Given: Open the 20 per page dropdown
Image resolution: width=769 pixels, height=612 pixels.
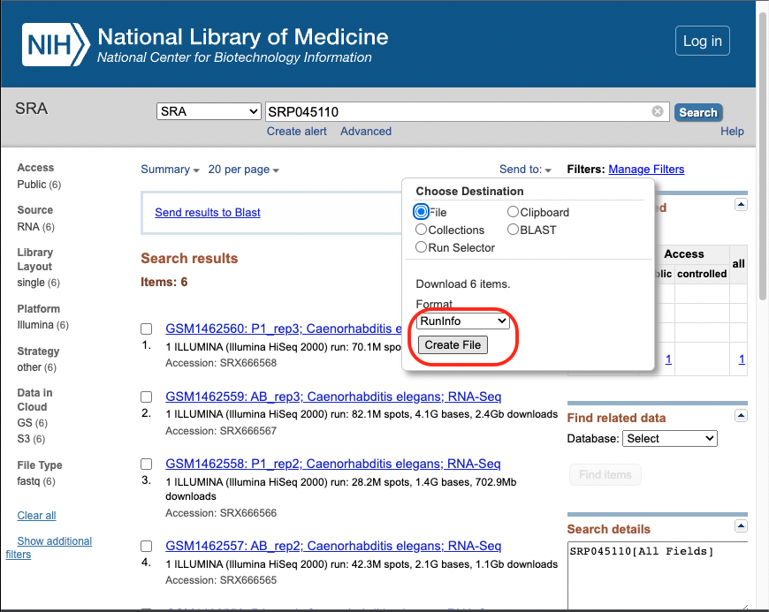Looking at the screenshot, I should 243,170.
